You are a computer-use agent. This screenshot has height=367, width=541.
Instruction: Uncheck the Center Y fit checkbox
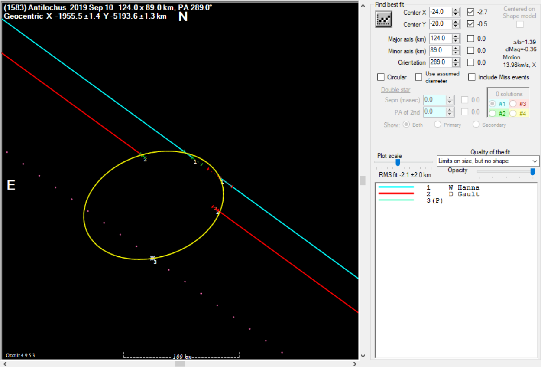click(x=471, y=24)
